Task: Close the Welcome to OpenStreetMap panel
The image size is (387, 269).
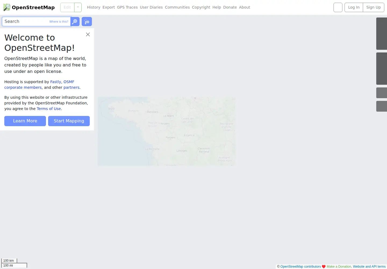Action: [x=88, y=34]
